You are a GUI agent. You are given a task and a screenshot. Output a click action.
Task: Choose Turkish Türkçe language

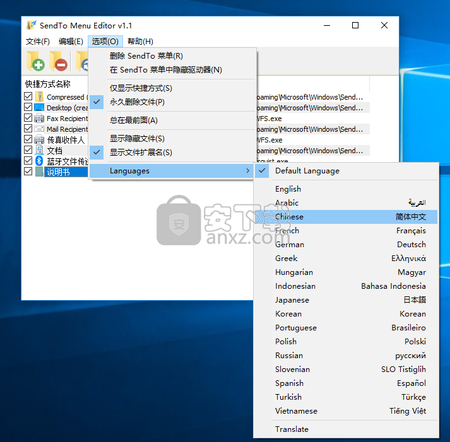346,397
